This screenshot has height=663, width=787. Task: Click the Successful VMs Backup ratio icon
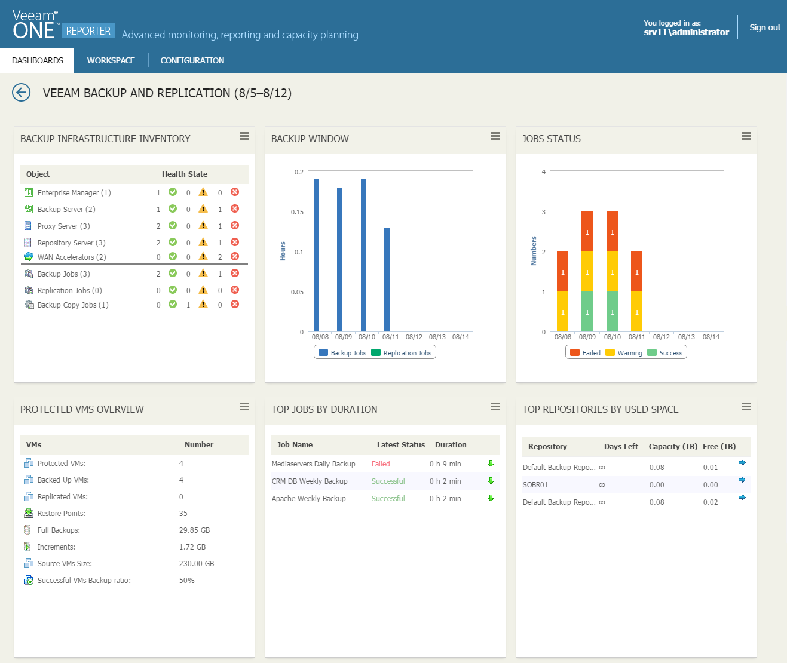click(x=28, y=580)
